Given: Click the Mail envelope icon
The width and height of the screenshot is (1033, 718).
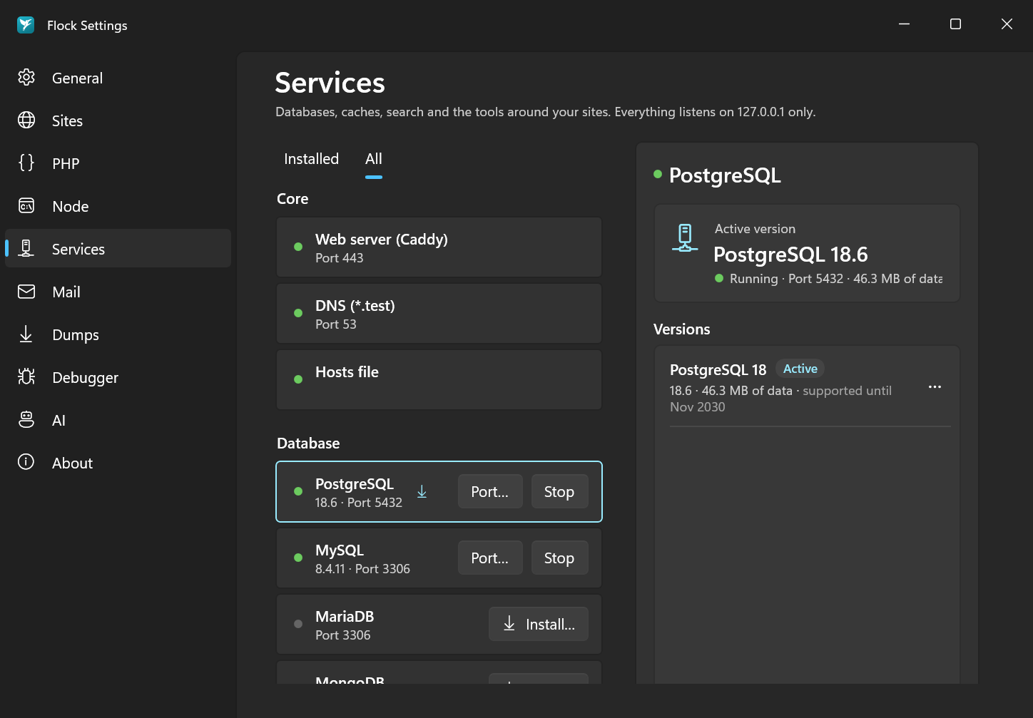Looking at the screenshot, I should pyautogui.click(x=26, y=292).
